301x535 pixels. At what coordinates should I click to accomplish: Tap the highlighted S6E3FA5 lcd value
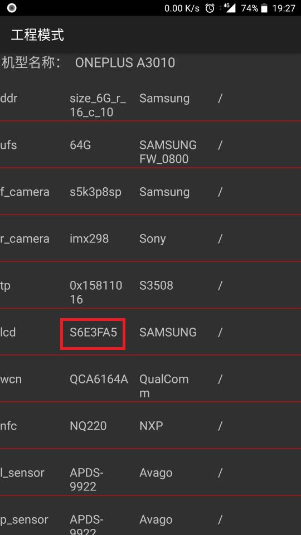pyautogui.click(x=93, y=332)
